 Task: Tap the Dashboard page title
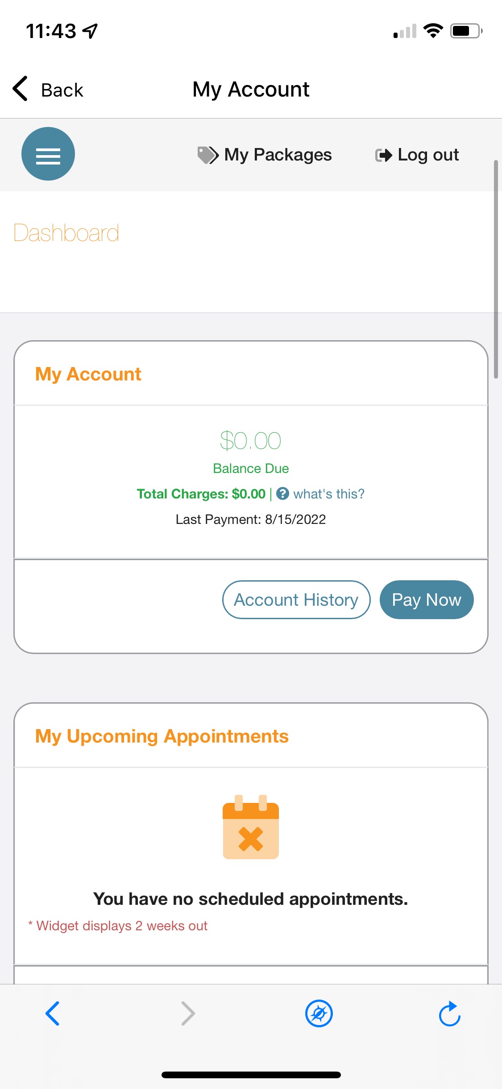66,233
